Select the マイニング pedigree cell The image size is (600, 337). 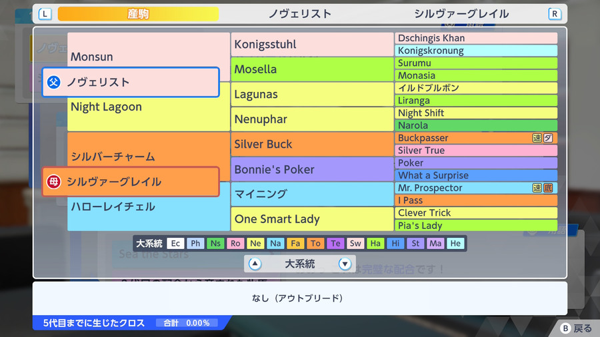click(x=312, y=194)
